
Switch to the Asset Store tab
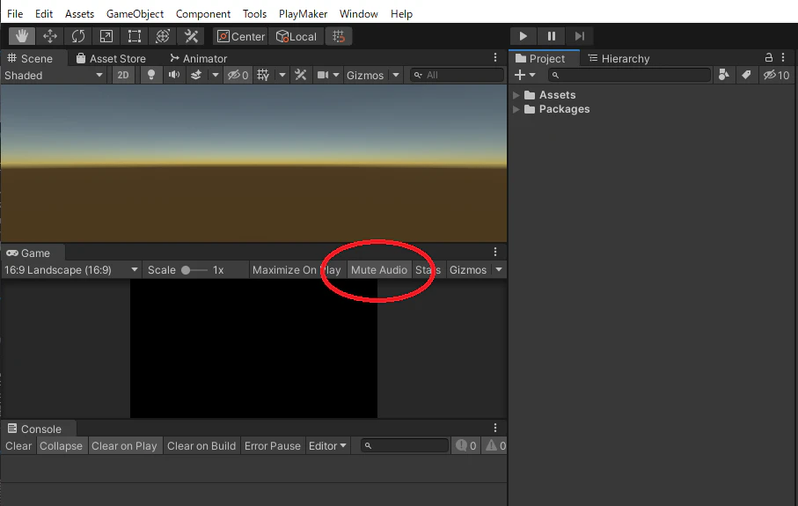tap(111, 59)
